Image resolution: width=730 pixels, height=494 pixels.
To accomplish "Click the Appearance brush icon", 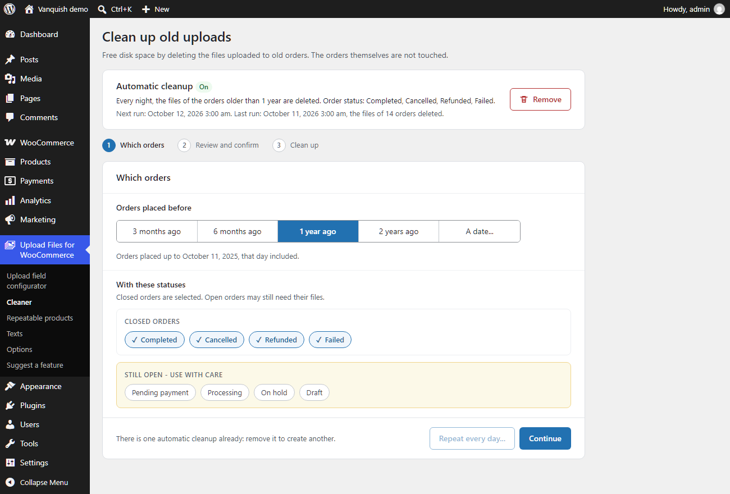I will (10, 386).
